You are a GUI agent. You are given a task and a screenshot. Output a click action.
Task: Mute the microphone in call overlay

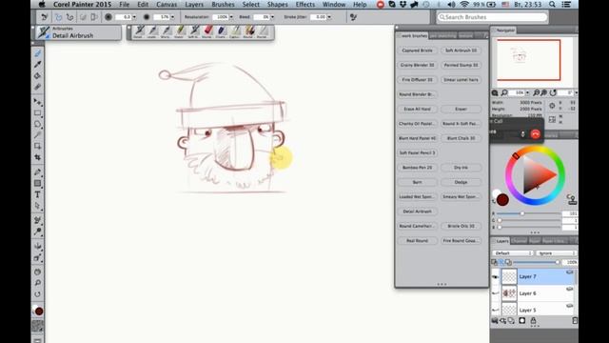(522, 134)
